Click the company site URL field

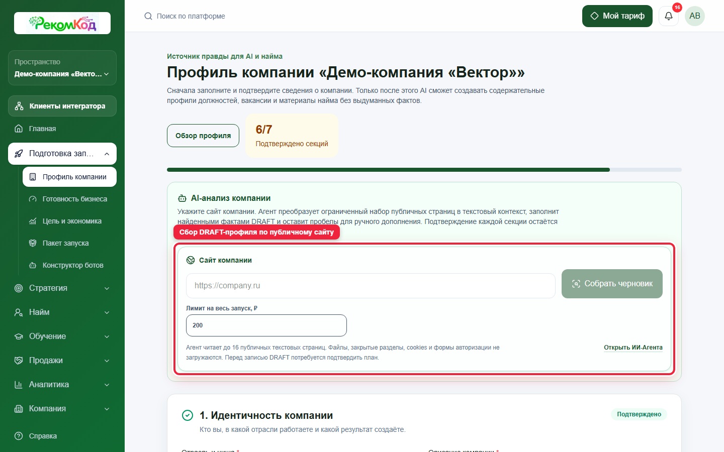pyautogui.click(x=371, y=286)
